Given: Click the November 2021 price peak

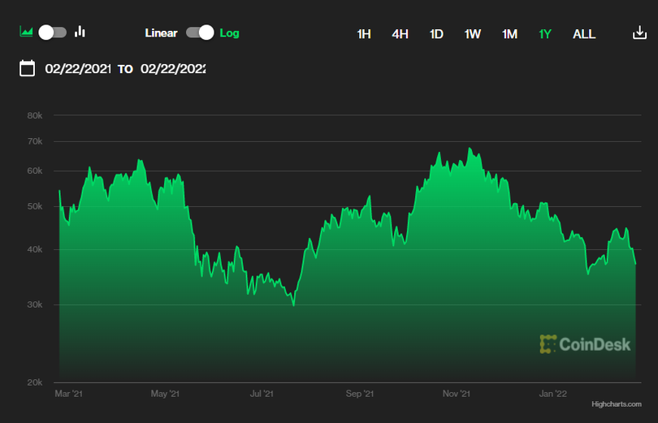Looking at the screenshot, I should click(x=470, y=149).
